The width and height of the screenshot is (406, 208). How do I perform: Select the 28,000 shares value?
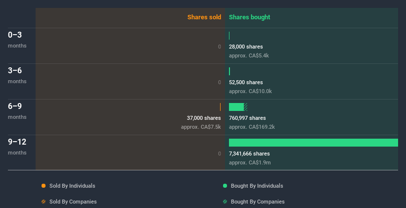click(x=246, y=47)
